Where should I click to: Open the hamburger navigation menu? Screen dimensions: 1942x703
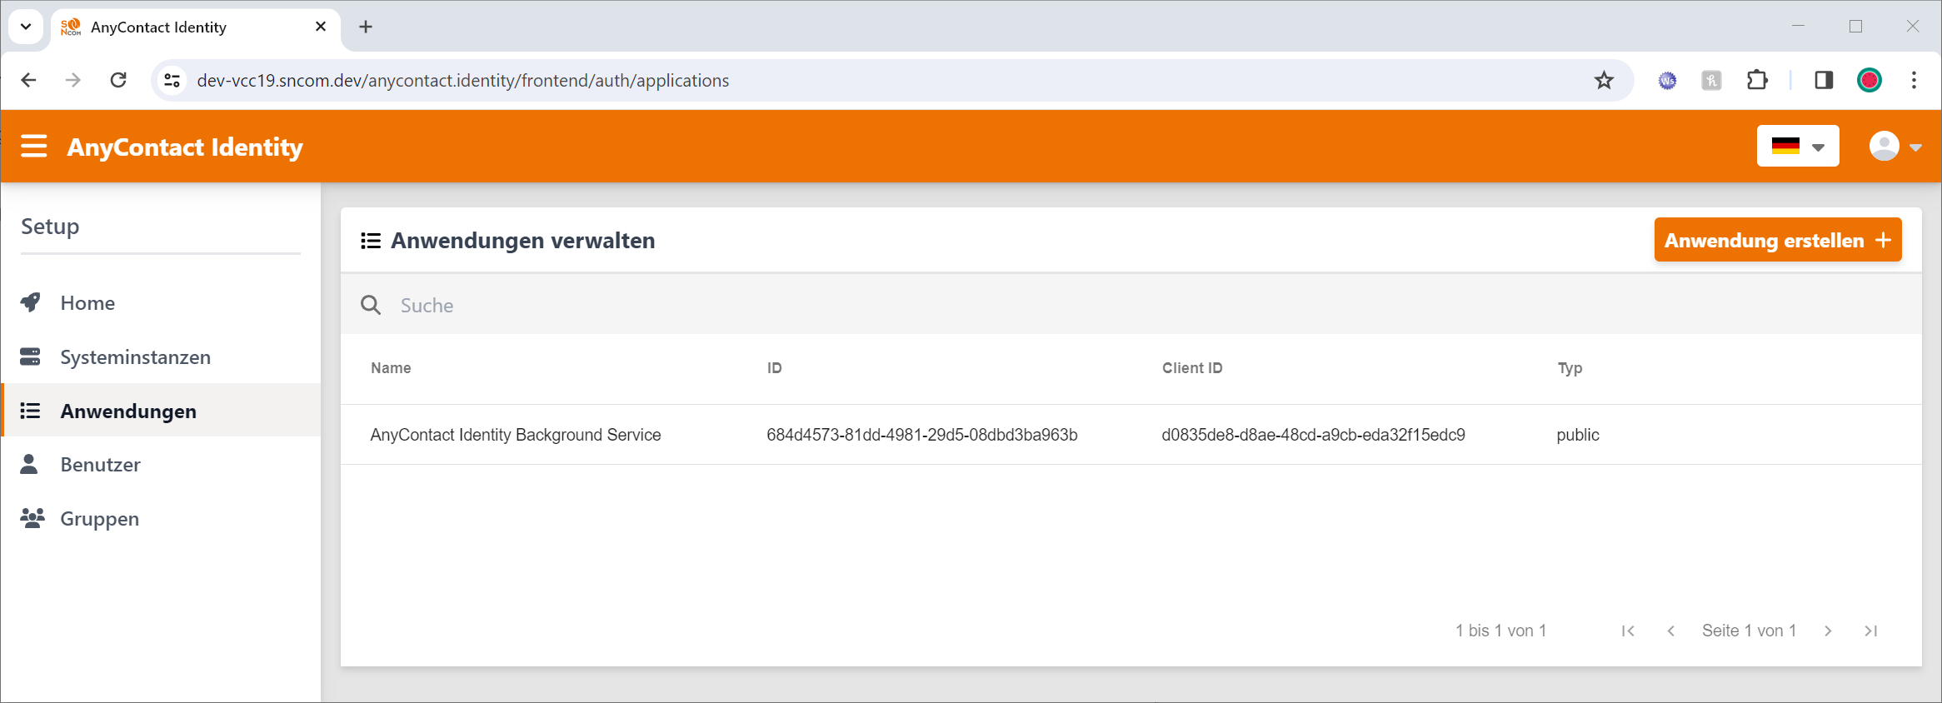point(34,147)
